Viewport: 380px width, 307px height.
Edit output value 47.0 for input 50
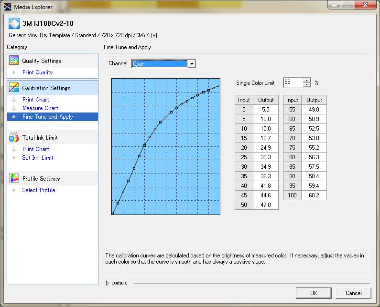click(266, 205)
